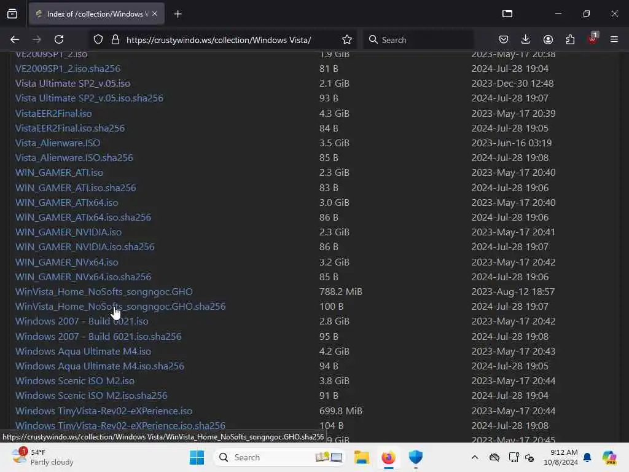Download WIN_GAMER_NVx64.iso

pyautogui.click(x=66, y=262)
